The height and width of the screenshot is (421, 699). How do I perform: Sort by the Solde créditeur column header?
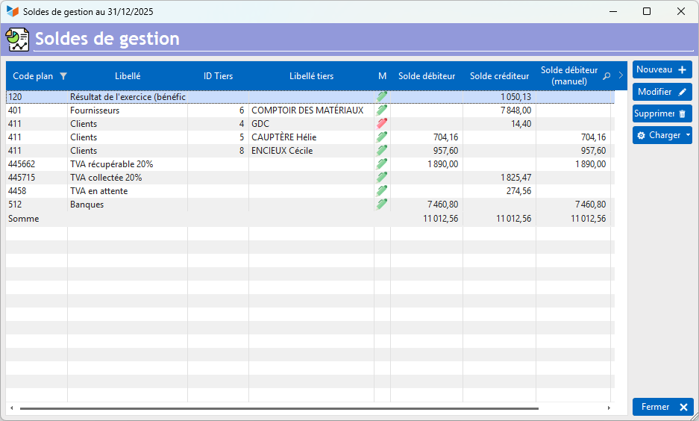tap(499, 76)
